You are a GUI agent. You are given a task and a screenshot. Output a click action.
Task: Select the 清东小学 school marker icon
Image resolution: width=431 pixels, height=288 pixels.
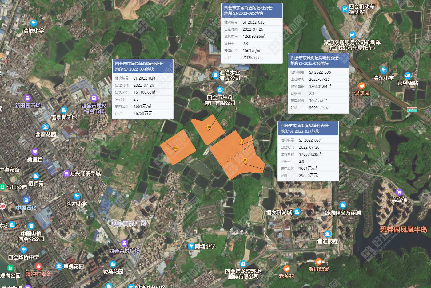click(383, 70)
